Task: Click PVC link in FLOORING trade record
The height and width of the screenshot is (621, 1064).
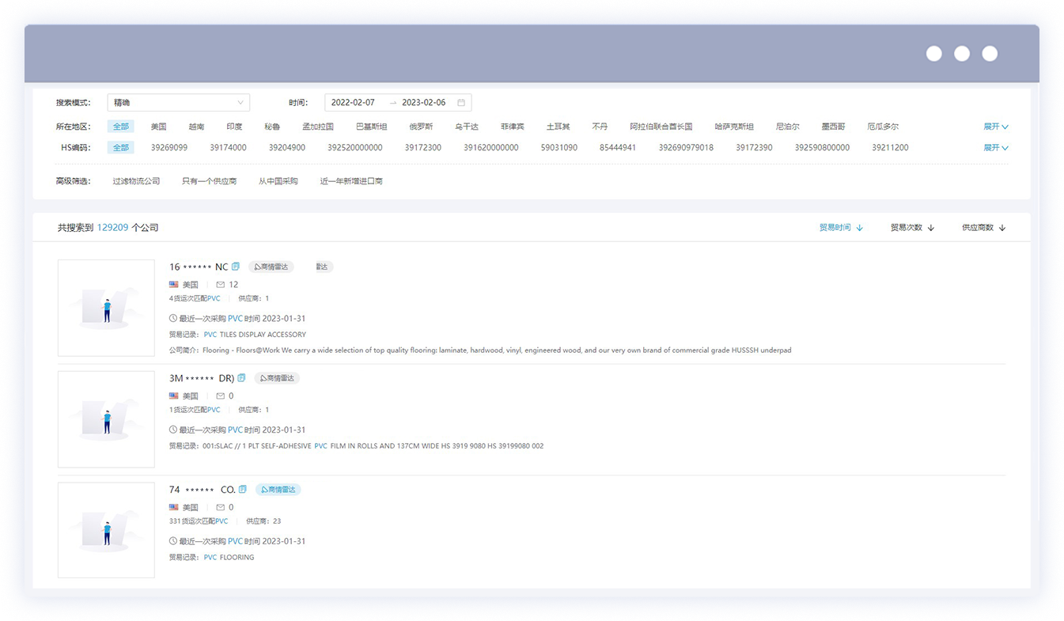Action: [x=210, y=557]
